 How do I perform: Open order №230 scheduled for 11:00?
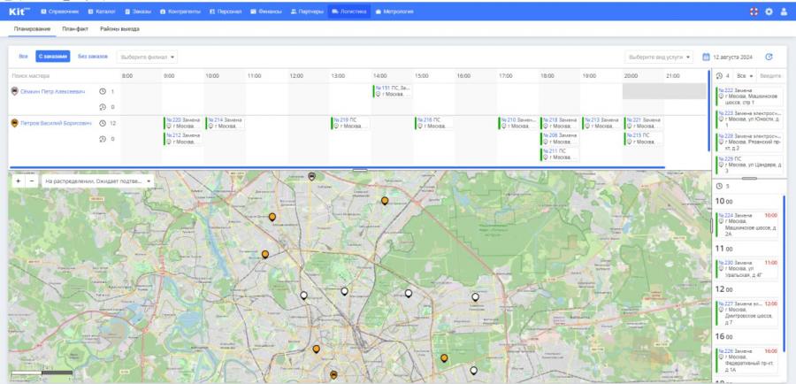746,269
